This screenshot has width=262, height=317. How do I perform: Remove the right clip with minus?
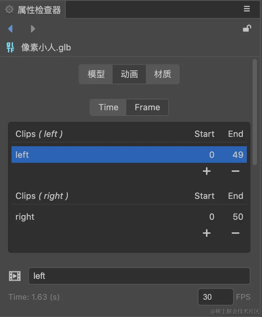[235, 233]
